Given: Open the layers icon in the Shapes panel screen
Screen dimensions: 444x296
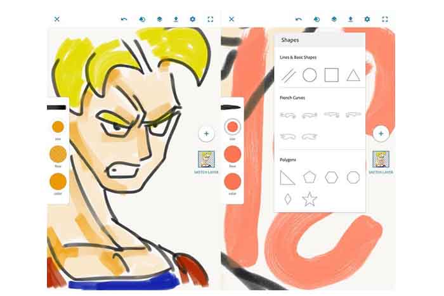Looking at the screenshot, I should pyautogui.click(x=334, y=19).
